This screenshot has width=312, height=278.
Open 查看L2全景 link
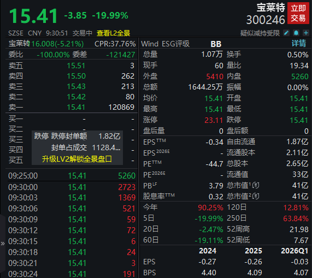113,33
